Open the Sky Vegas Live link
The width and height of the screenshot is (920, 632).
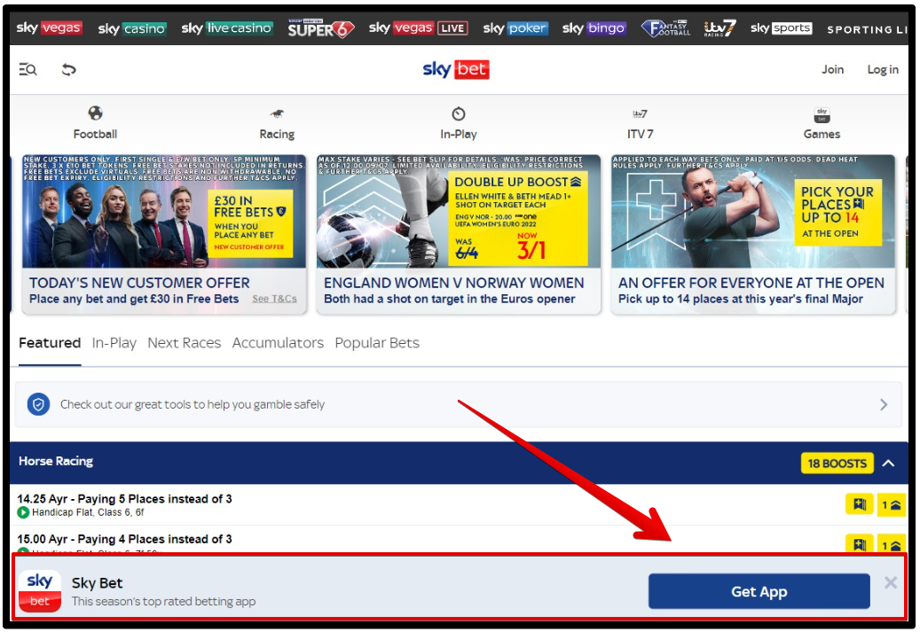419,27
